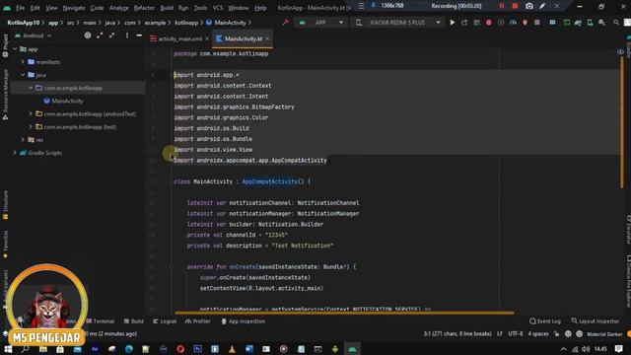Click the recorder pencil draw icon
Viewport: 631px width, 355px height.
click(542, 6)
